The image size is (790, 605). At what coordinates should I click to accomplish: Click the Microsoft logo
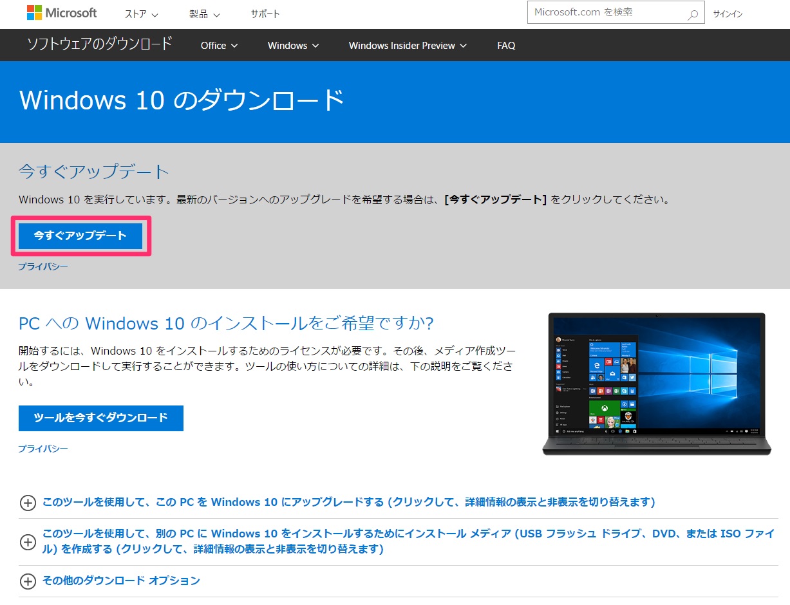[x=62, y=13]
